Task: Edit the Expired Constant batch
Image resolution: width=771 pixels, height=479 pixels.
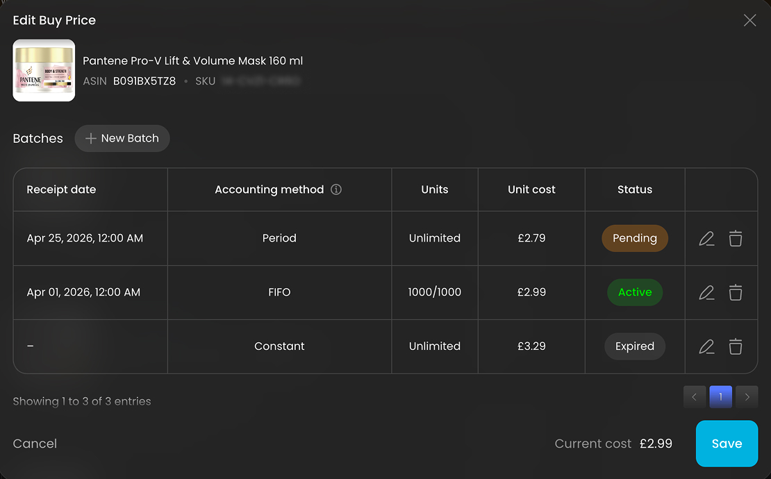Action: click(x=706, y=347)
